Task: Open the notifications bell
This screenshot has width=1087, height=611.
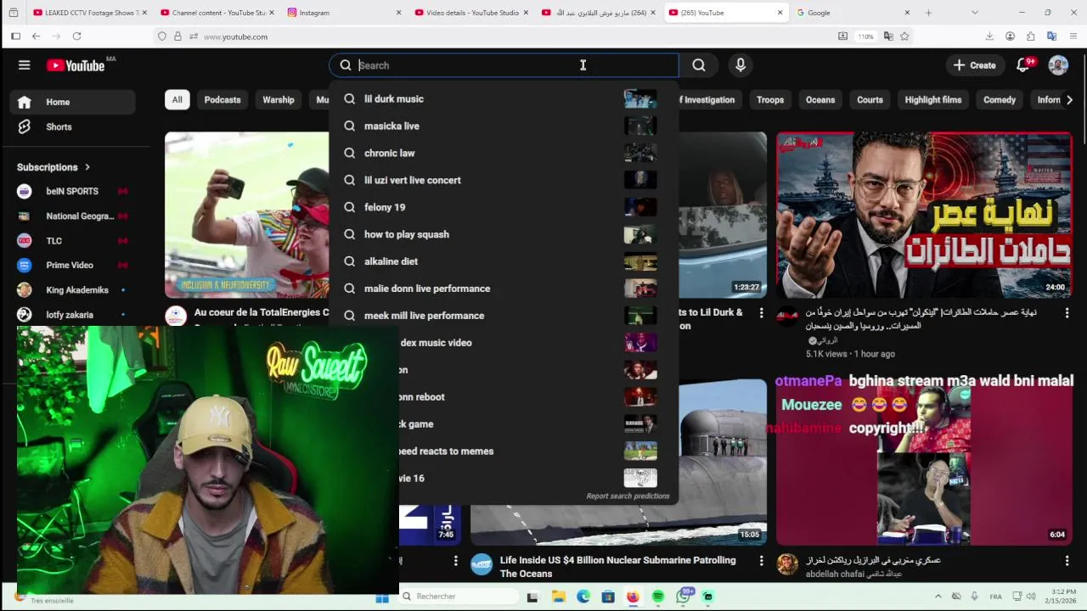Action: click(1023, 65)
